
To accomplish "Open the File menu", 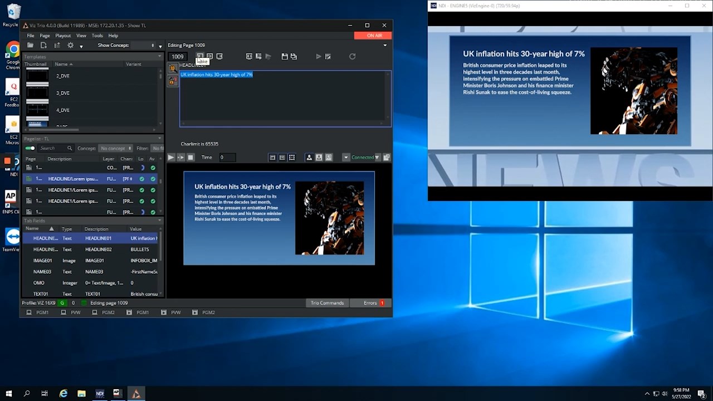I will (31, 36).
